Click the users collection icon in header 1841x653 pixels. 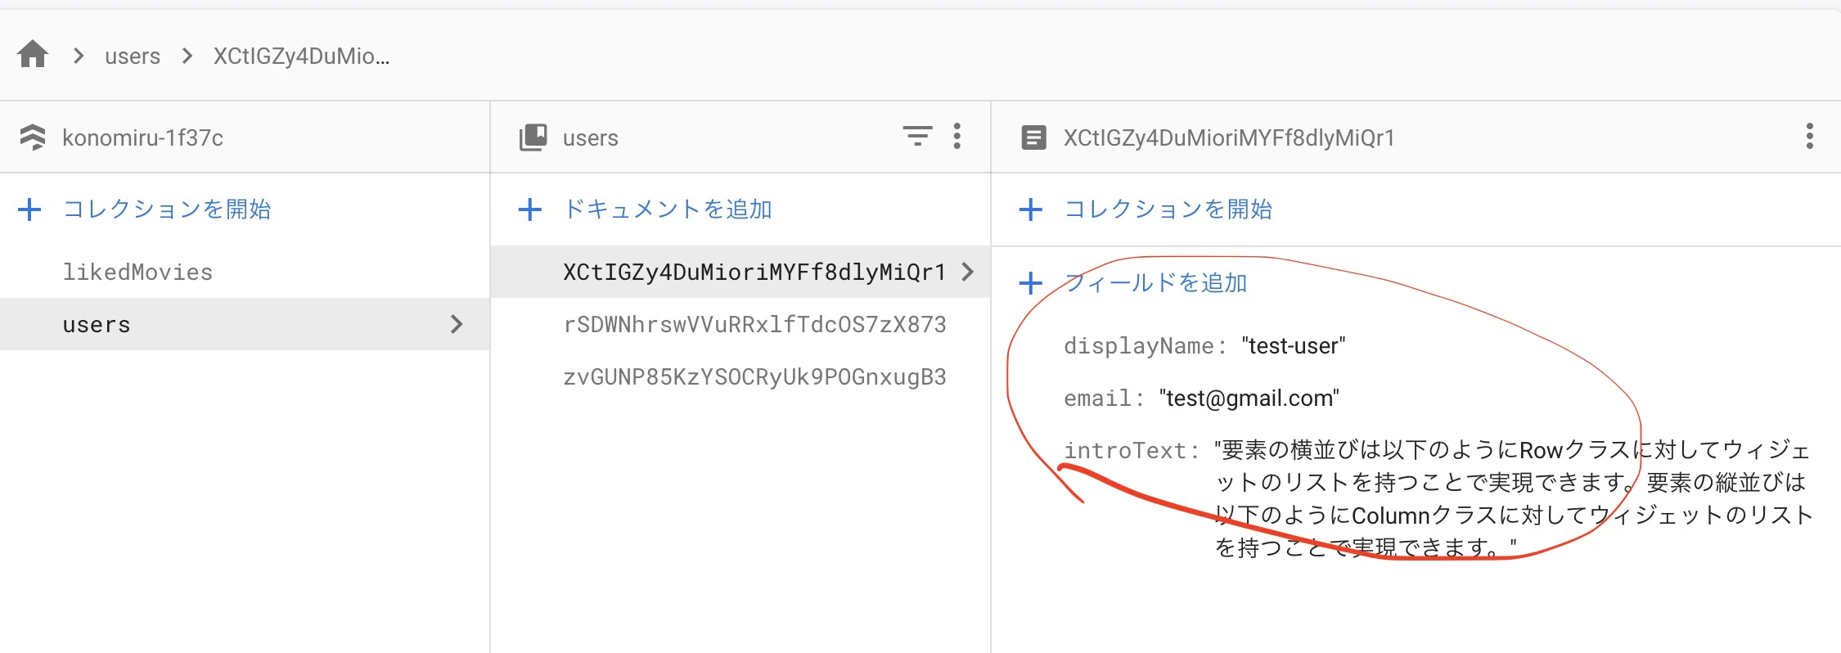pyautogui.click(x=533, y=137)
